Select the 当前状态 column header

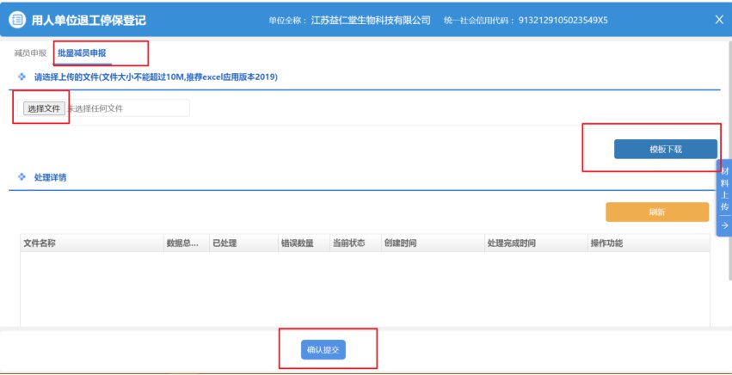click(x=348, y=243)
